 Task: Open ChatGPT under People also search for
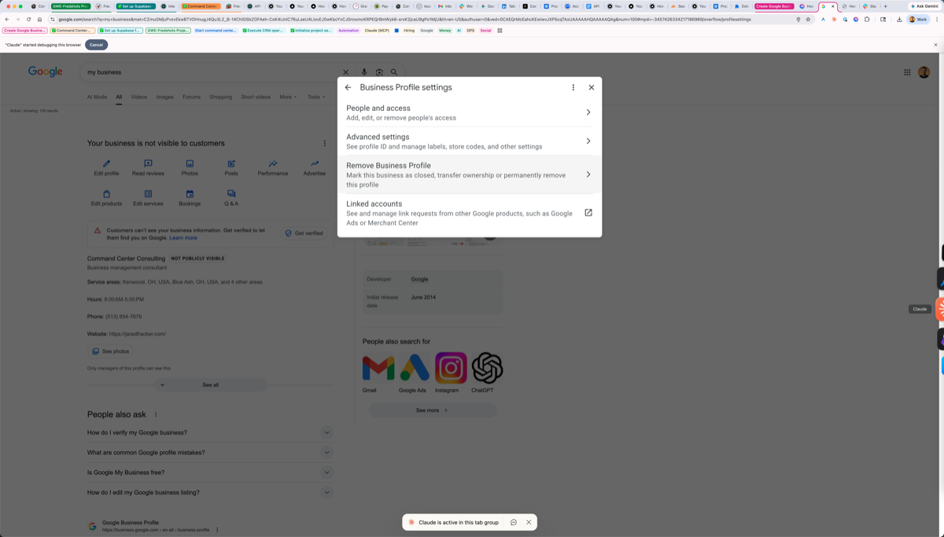click(x=485, y=367)
